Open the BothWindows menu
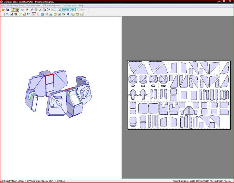The image size is (234, 183). [33, 5]
